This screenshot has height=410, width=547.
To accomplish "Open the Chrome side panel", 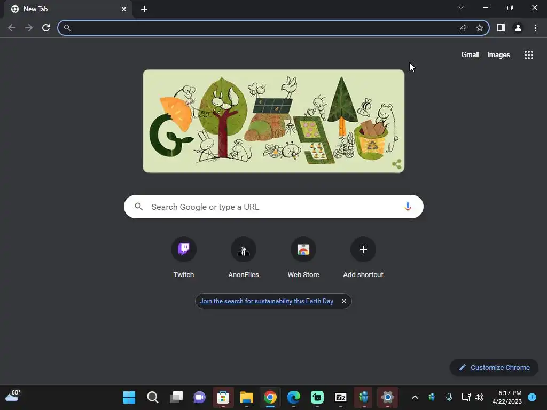I will click(x=501, y=28).
